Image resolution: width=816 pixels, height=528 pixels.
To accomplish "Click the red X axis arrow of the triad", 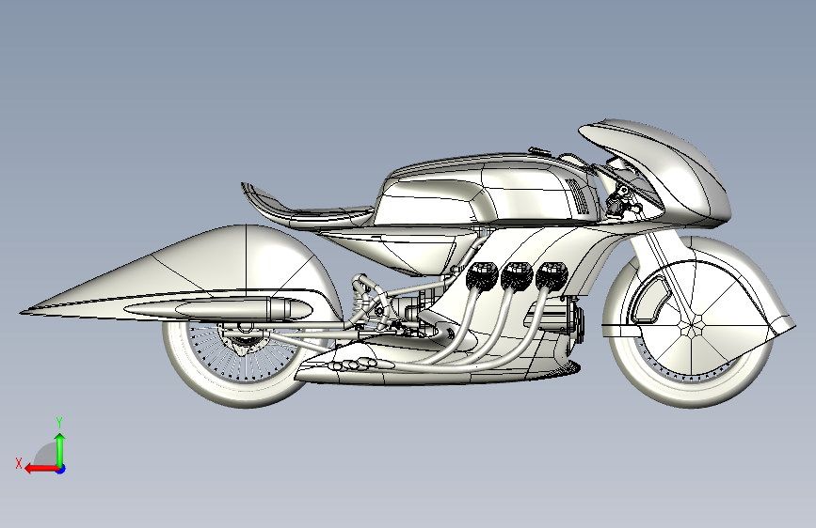I will [41, 469].
